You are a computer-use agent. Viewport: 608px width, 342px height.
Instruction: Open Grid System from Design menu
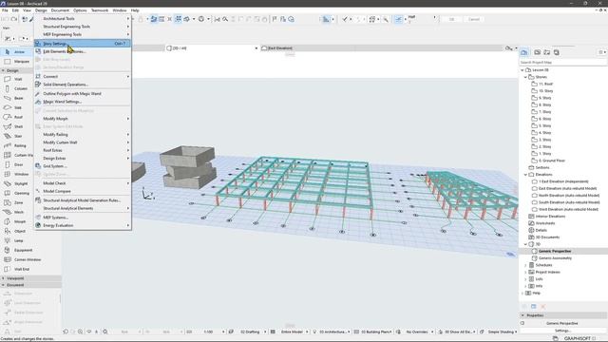(x=83, y=166)
